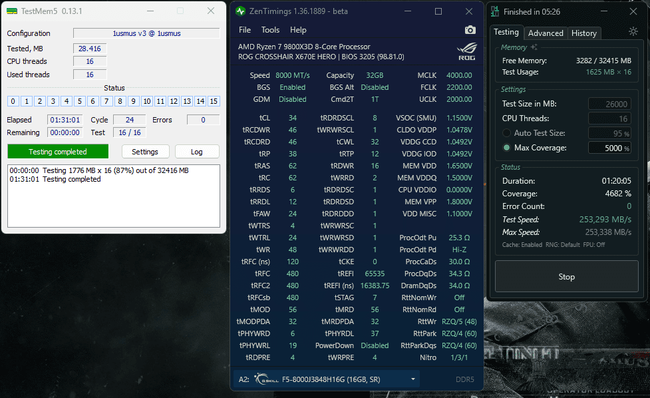650x398 pixels.
Task: Click the Nitro value 1/3/1
Action: pyautogui.click(x=459, y=357)
